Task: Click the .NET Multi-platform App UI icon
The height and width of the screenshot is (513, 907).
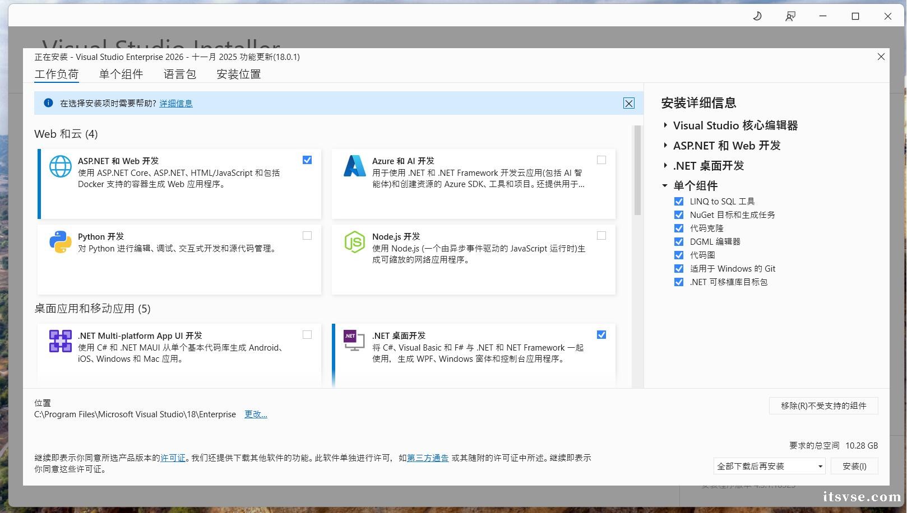Action: pos(60,341)
